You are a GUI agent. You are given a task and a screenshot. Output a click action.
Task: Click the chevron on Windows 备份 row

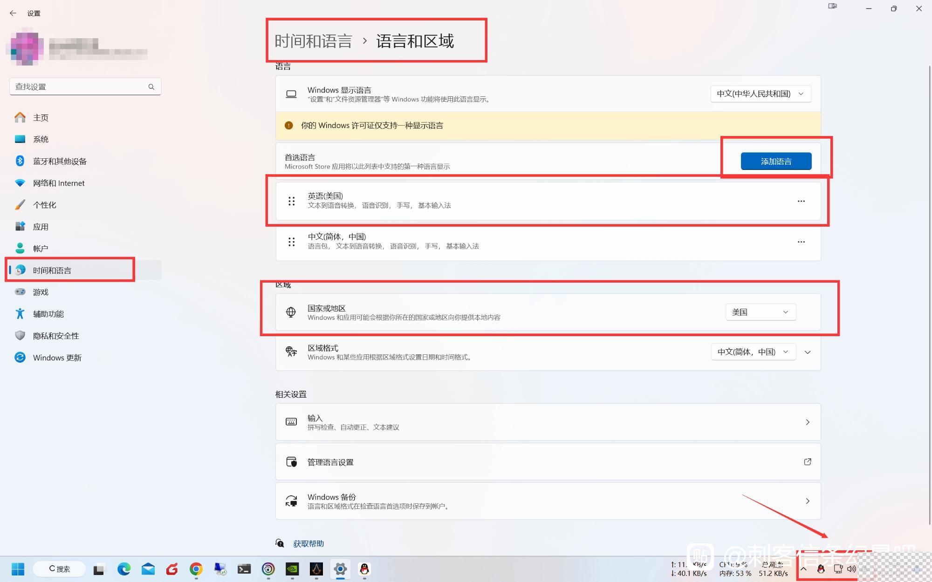pos(808,501)
